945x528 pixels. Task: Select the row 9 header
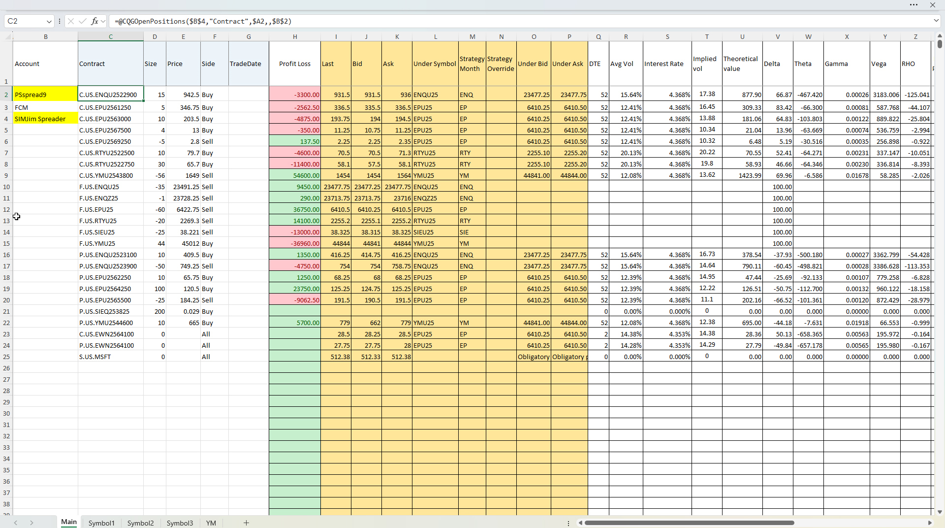pyautogui.click(x=6, y=175)
